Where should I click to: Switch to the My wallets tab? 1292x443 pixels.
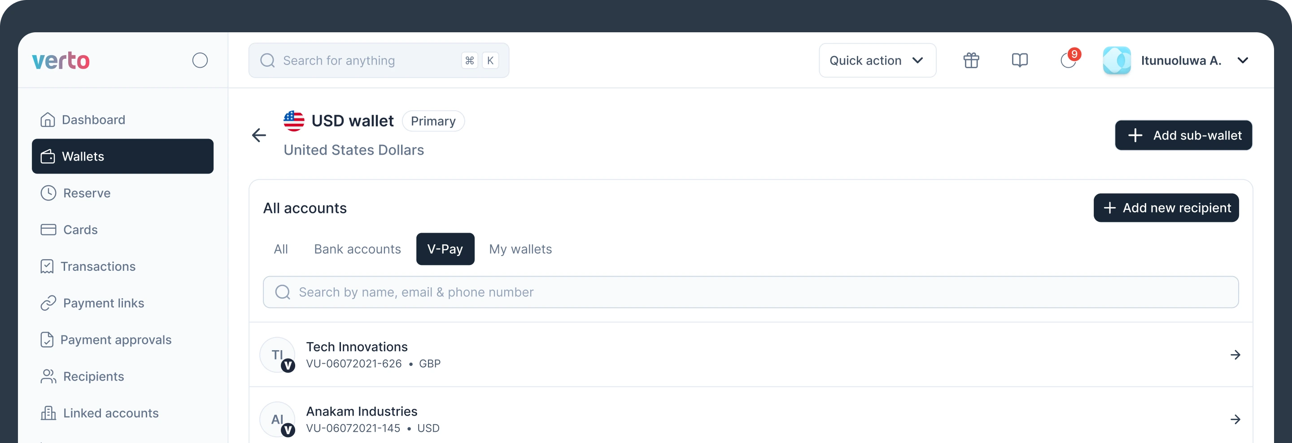pyautogui.click(x=520, y=249)
